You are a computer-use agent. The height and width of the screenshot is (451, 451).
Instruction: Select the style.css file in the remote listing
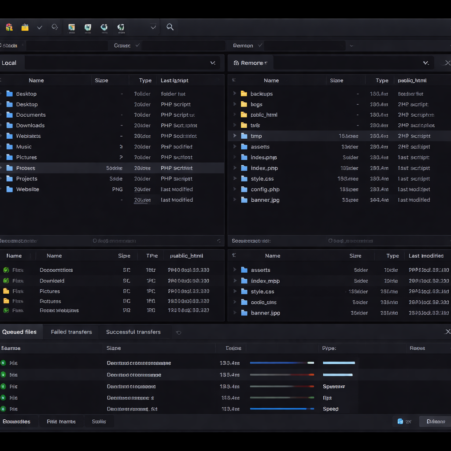tap(262, 178)
